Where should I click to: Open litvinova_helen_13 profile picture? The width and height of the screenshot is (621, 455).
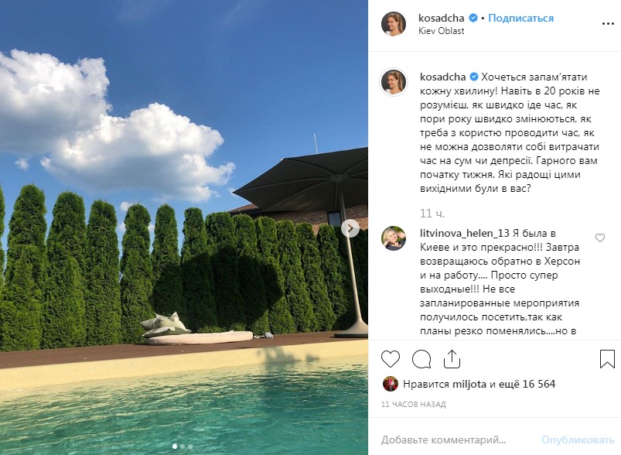point(394,238)
